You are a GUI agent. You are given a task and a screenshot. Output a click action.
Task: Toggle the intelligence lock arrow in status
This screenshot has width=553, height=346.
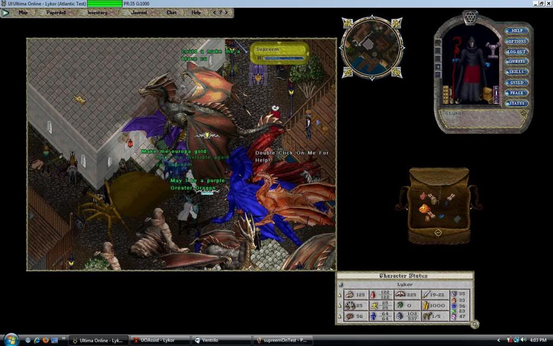[x=340, y=317]
